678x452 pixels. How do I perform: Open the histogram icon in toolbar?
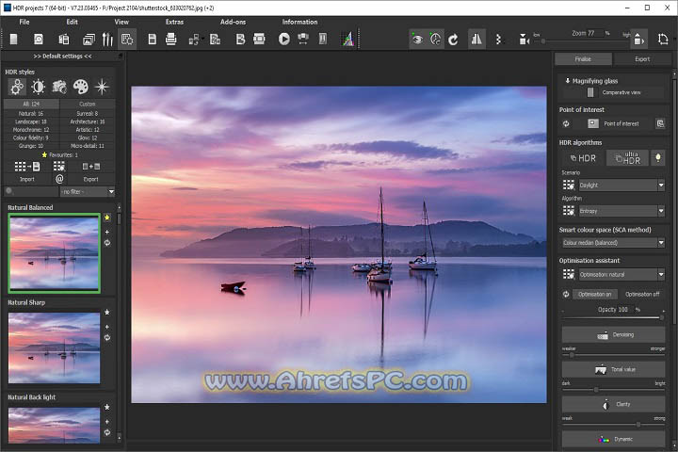[x=348, y=40]
